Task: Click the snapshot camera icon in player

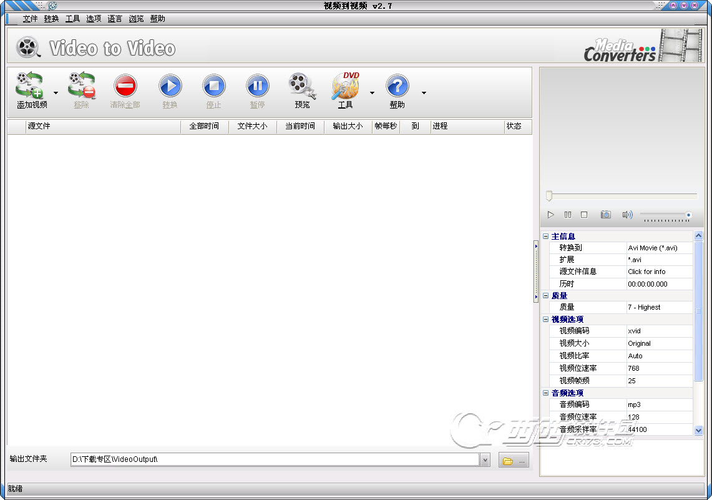Action: (605, 215)
